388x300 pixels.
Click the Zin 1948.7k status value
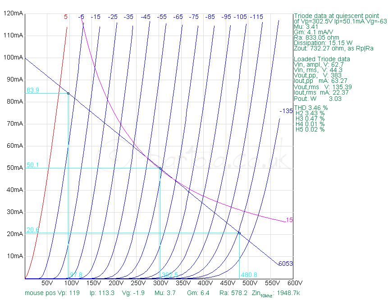[x=276, y=294]
